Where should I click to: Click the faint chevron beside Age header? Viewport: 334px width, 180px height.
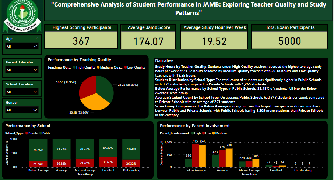(x=36, y=38)
